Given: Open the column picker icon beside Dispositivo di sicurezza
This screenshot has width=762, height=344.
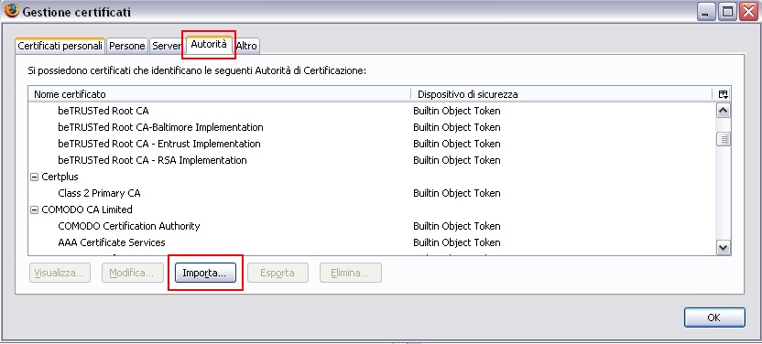Looking at the screenshot, I should pyautogui.click(x=723, y=94).
